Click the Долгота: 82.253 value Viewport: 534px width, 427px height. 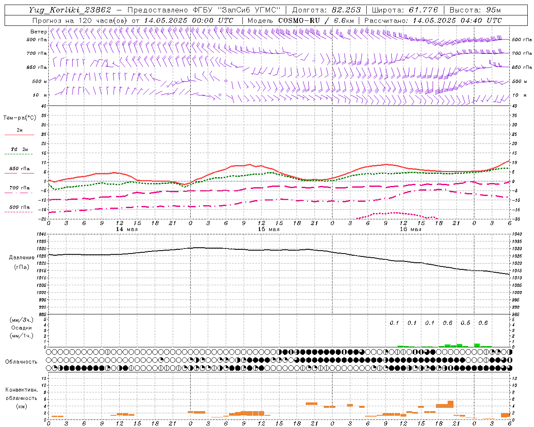(326, 10)
